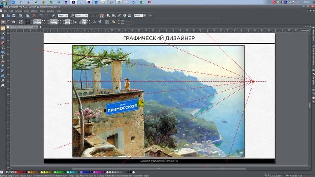Select the Fill tool in toolbox
The width and height of the screenshot is (315, 177).
(x=3, y=61)
